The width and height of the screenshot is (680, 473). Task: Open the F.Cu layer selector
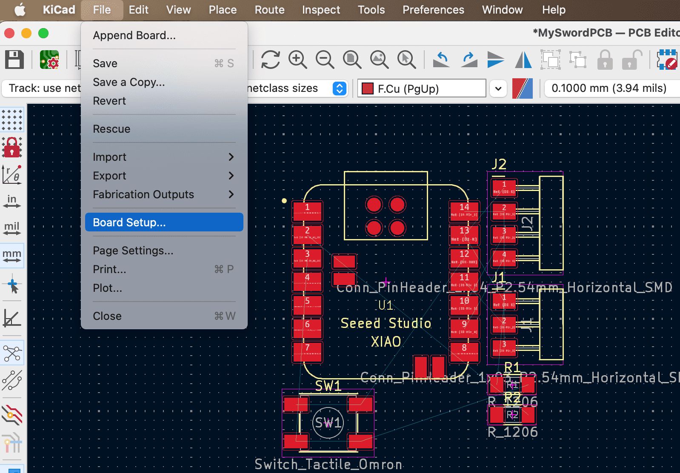tap(422, 88)
